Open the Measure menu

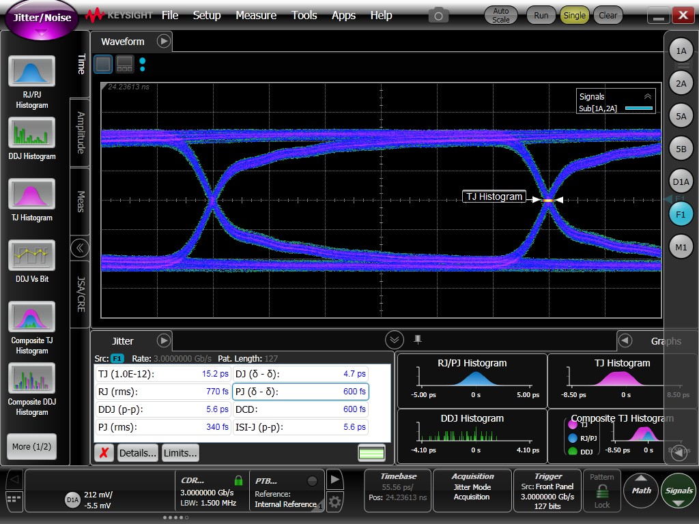[x=256, y=15]
